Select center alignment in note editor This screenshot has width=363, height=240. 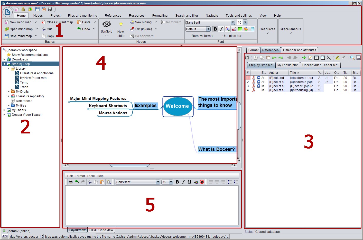coord(217,182)
